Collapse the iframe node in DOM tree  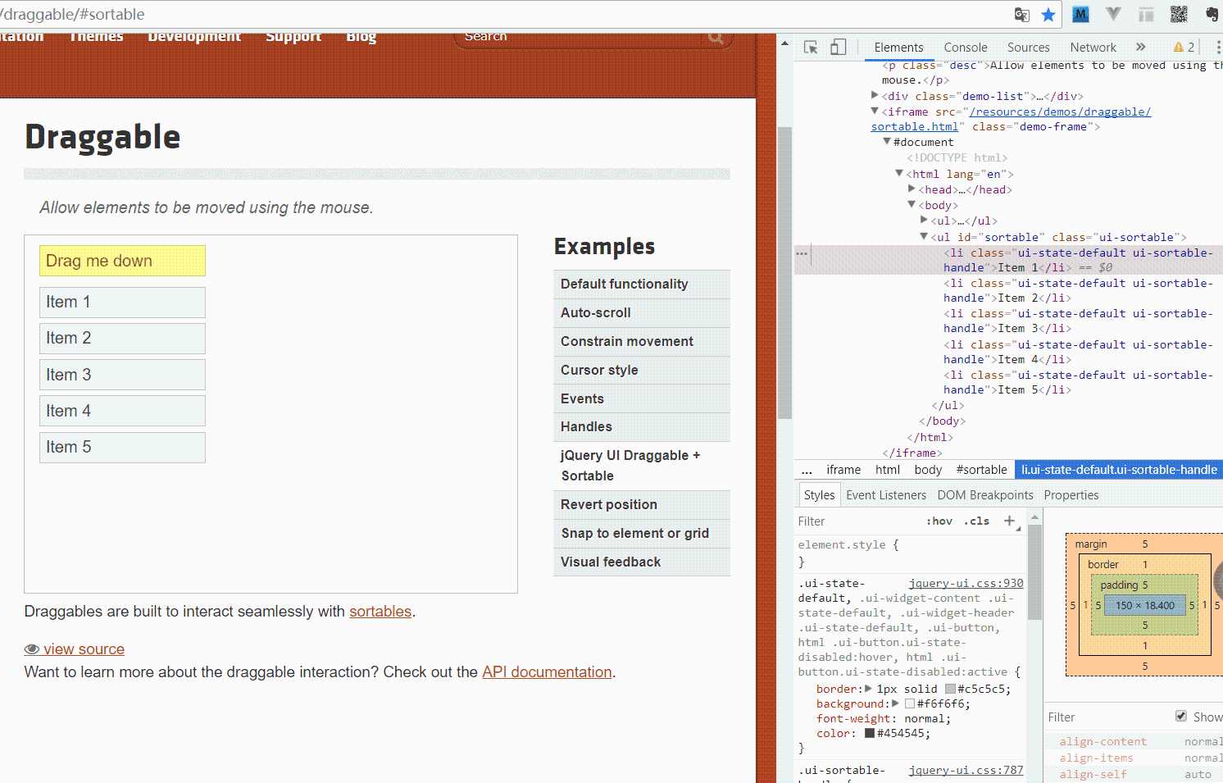(875, 112)
